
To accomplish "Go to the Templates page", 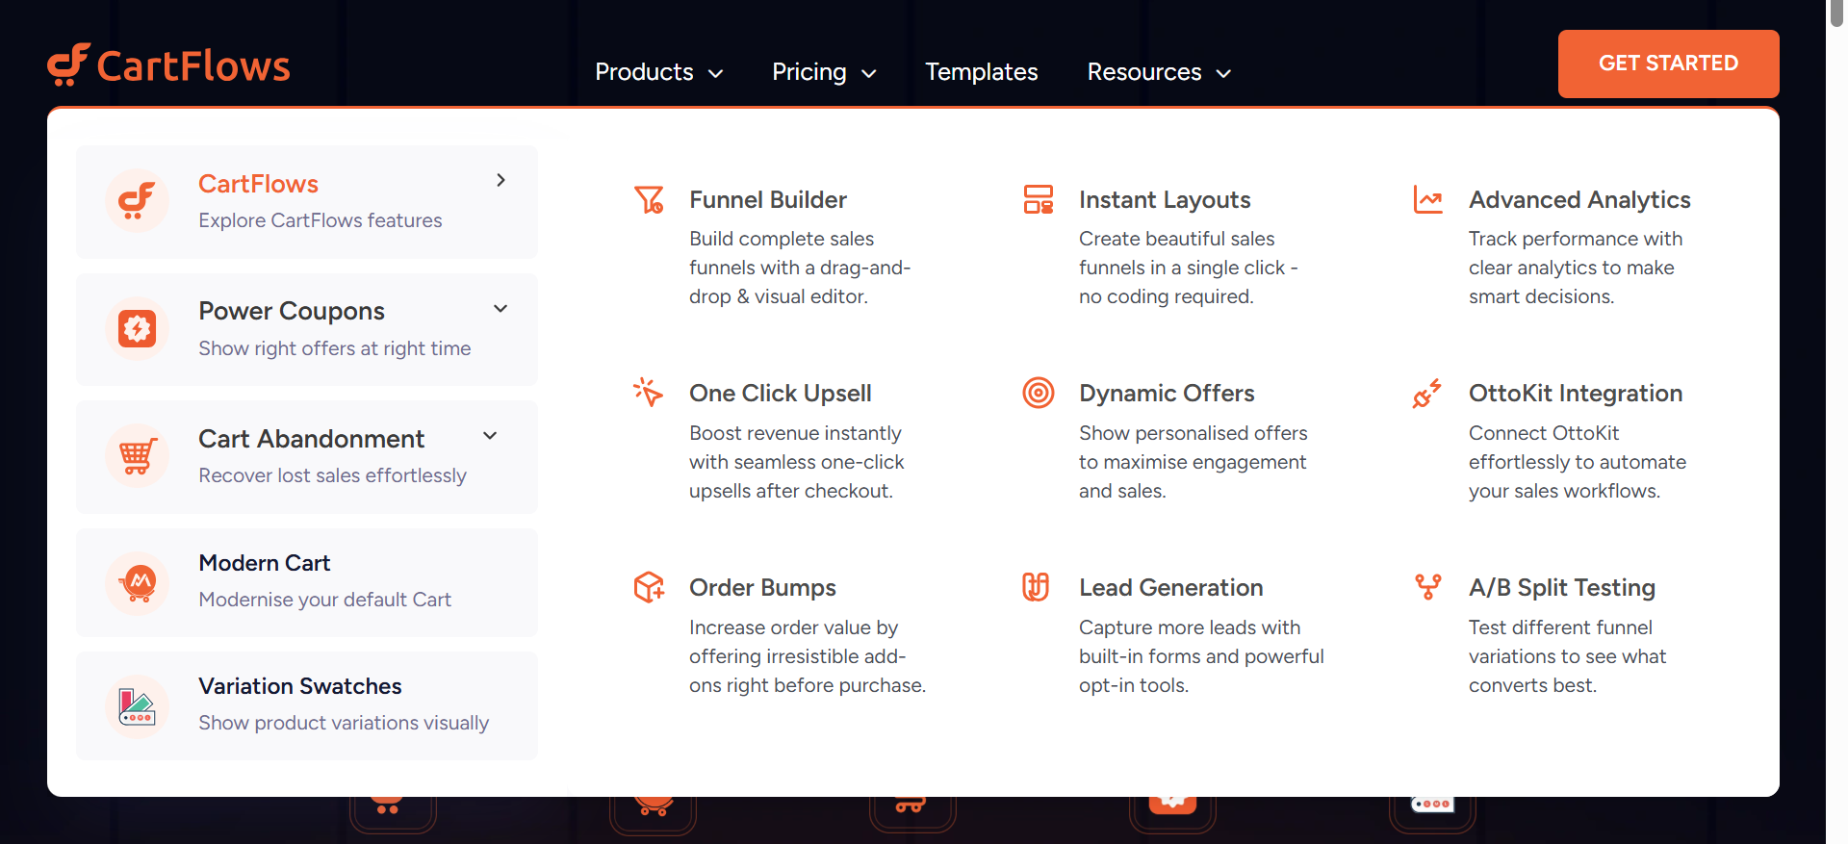I will coord(982,72).
